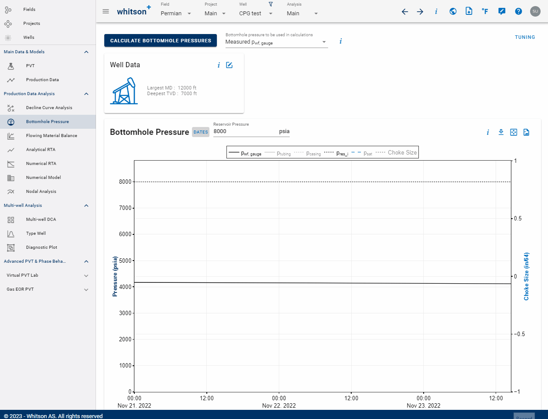548x419 pixels.
Task: Collapse the Production Data Analysis section
Action: tap(86, 94)
